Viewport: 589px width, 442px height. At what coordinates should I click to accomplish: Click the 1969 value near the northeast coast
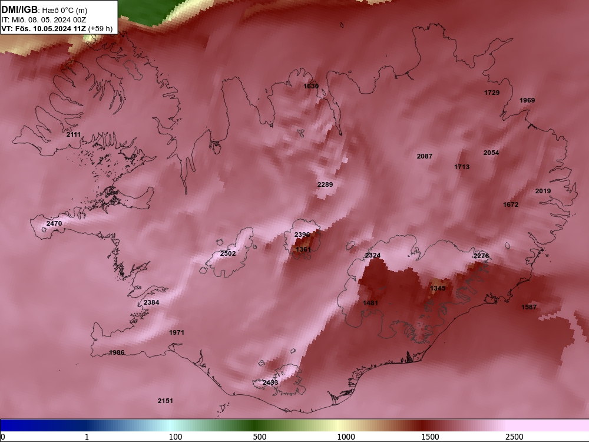tap(527, 100)
